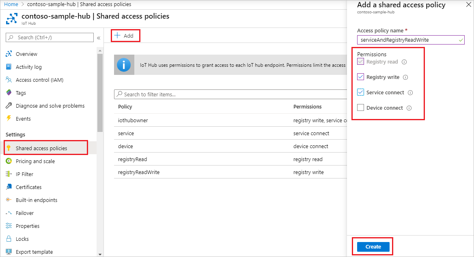The width and height of the screenshot is (474, 257).
Task: Click info icon next to Registry write
Action: [405, 77]
